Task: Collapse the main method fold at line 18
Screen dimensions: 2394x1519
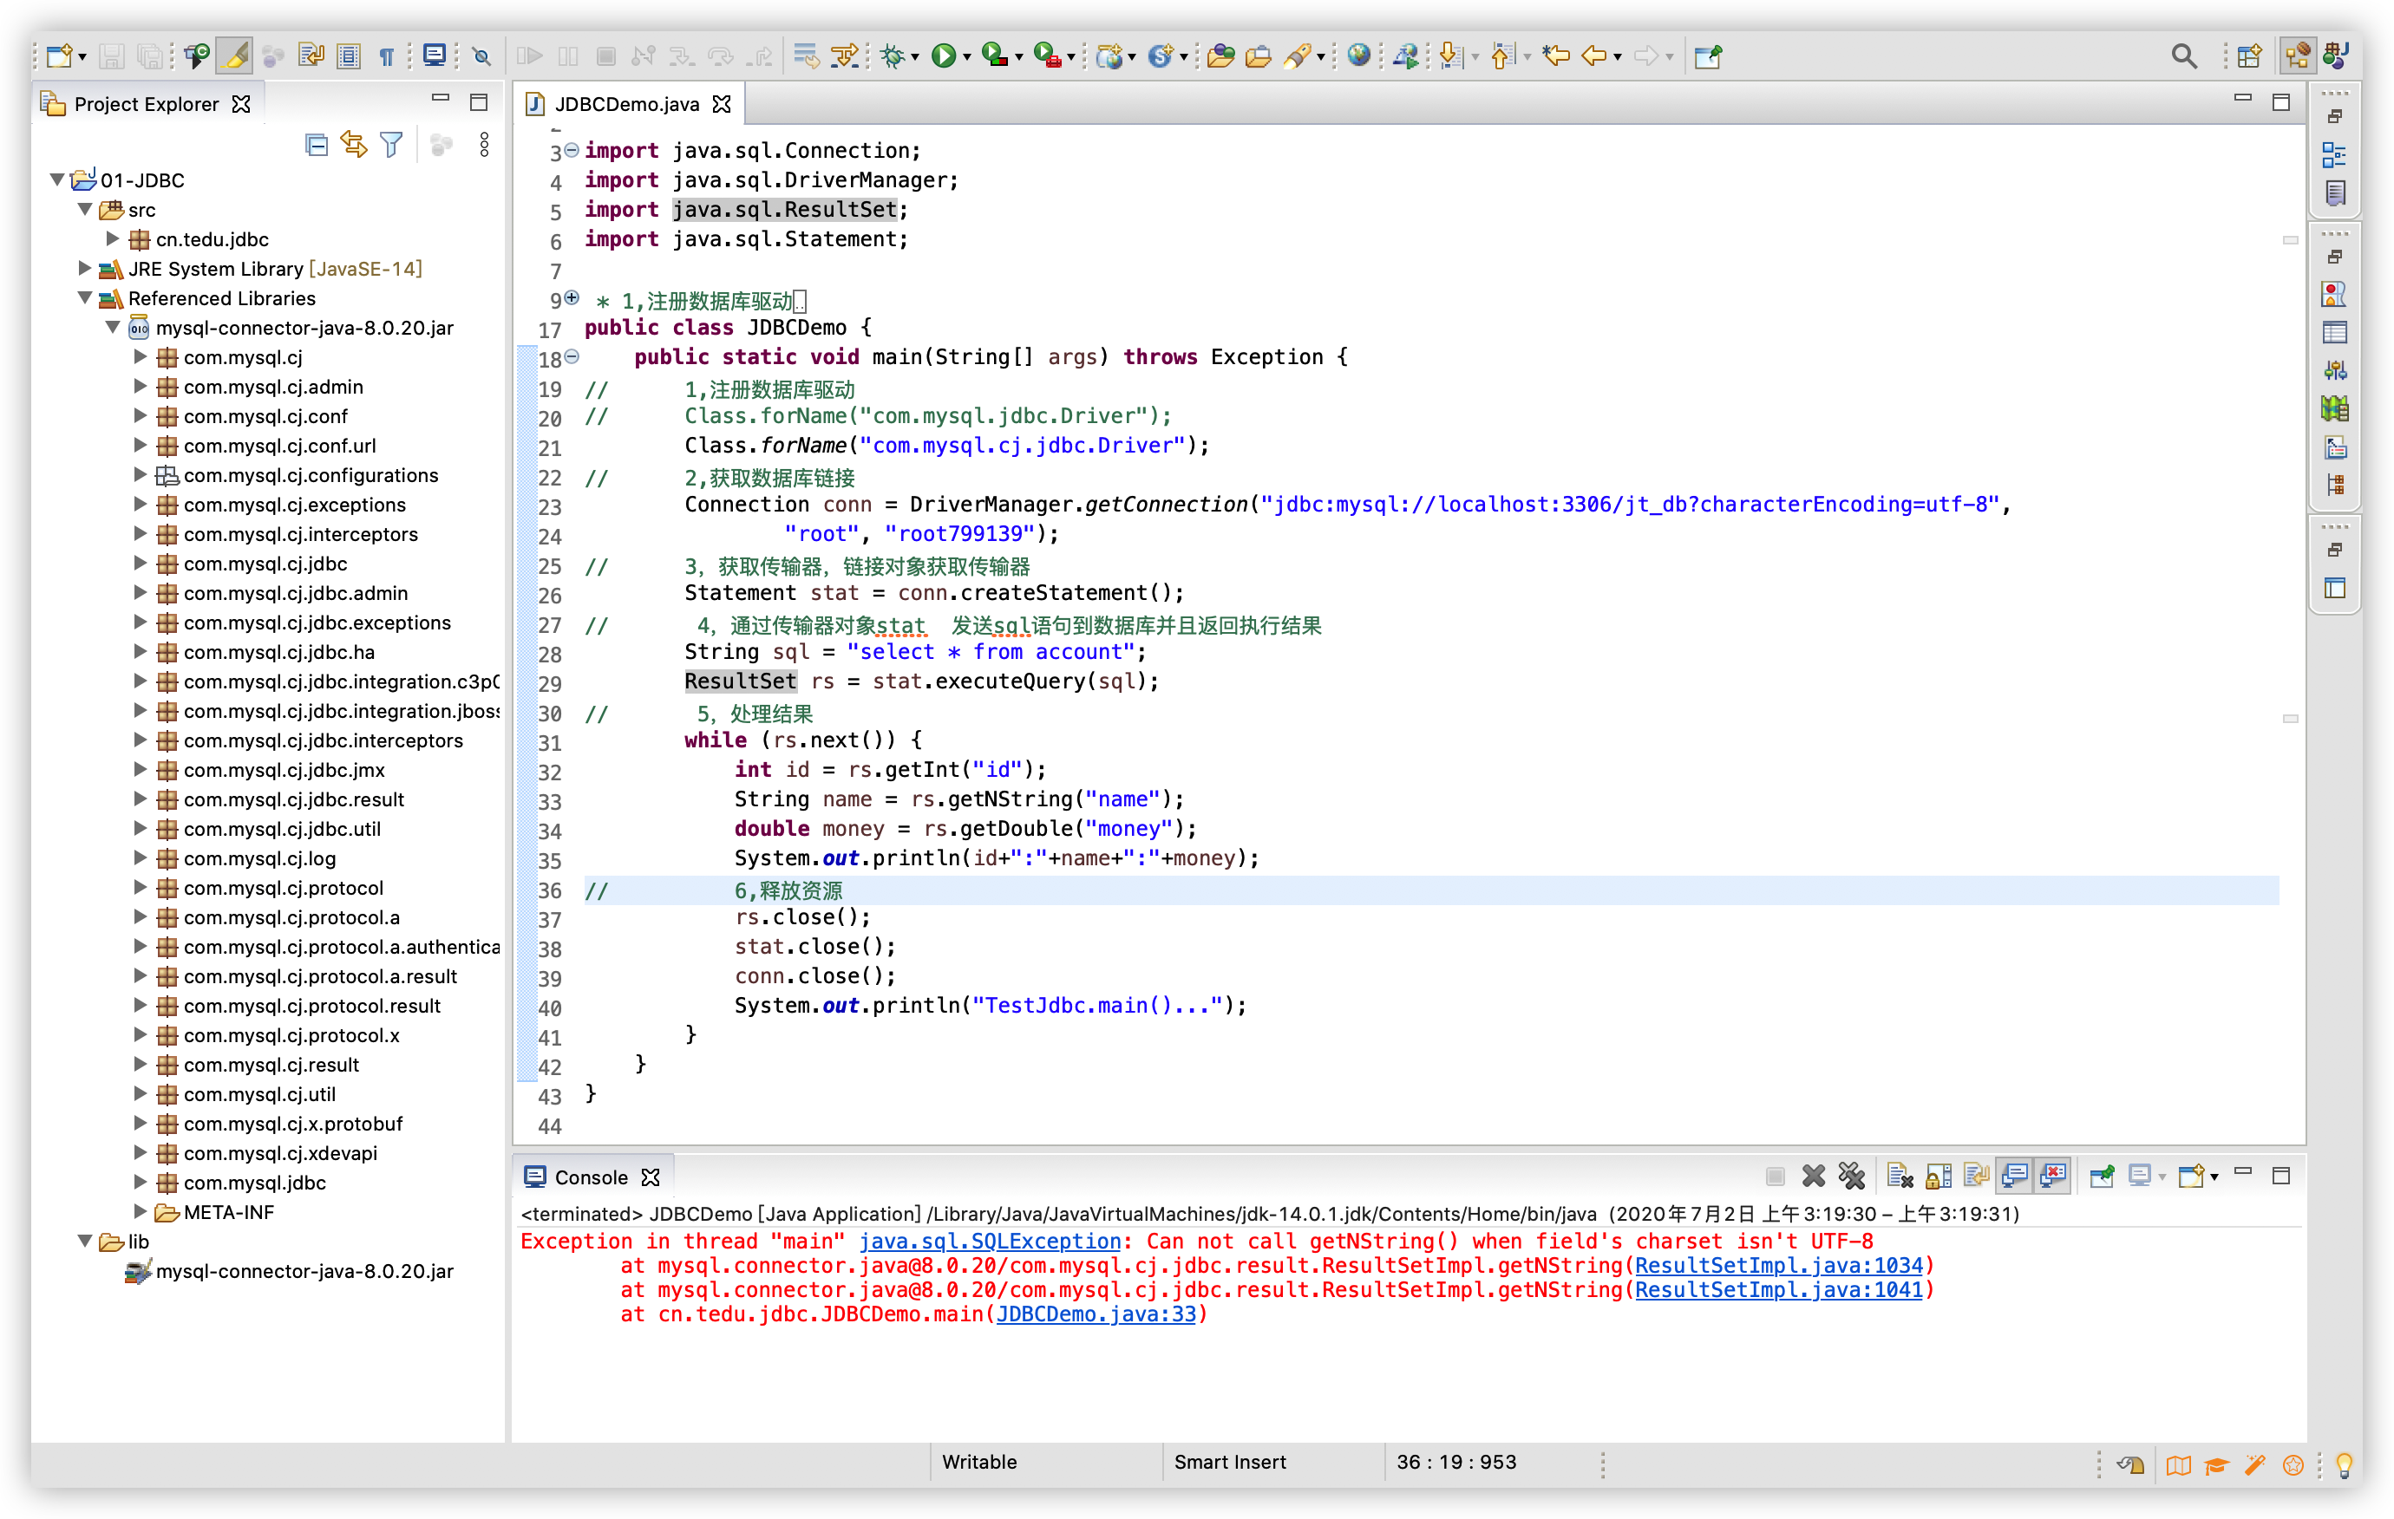Action: click(572, 356)
